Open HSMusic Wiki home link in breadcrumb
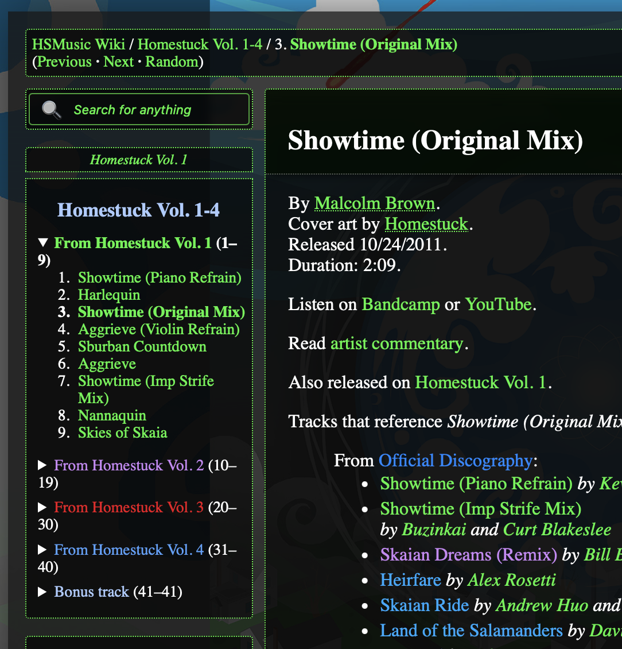 [x=79, y=44]
